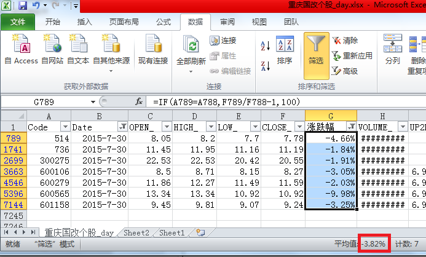Screen dimensions: 426x257
Task: Switch to the 公式 ribbon tab
Action: [x=164, y=22]
